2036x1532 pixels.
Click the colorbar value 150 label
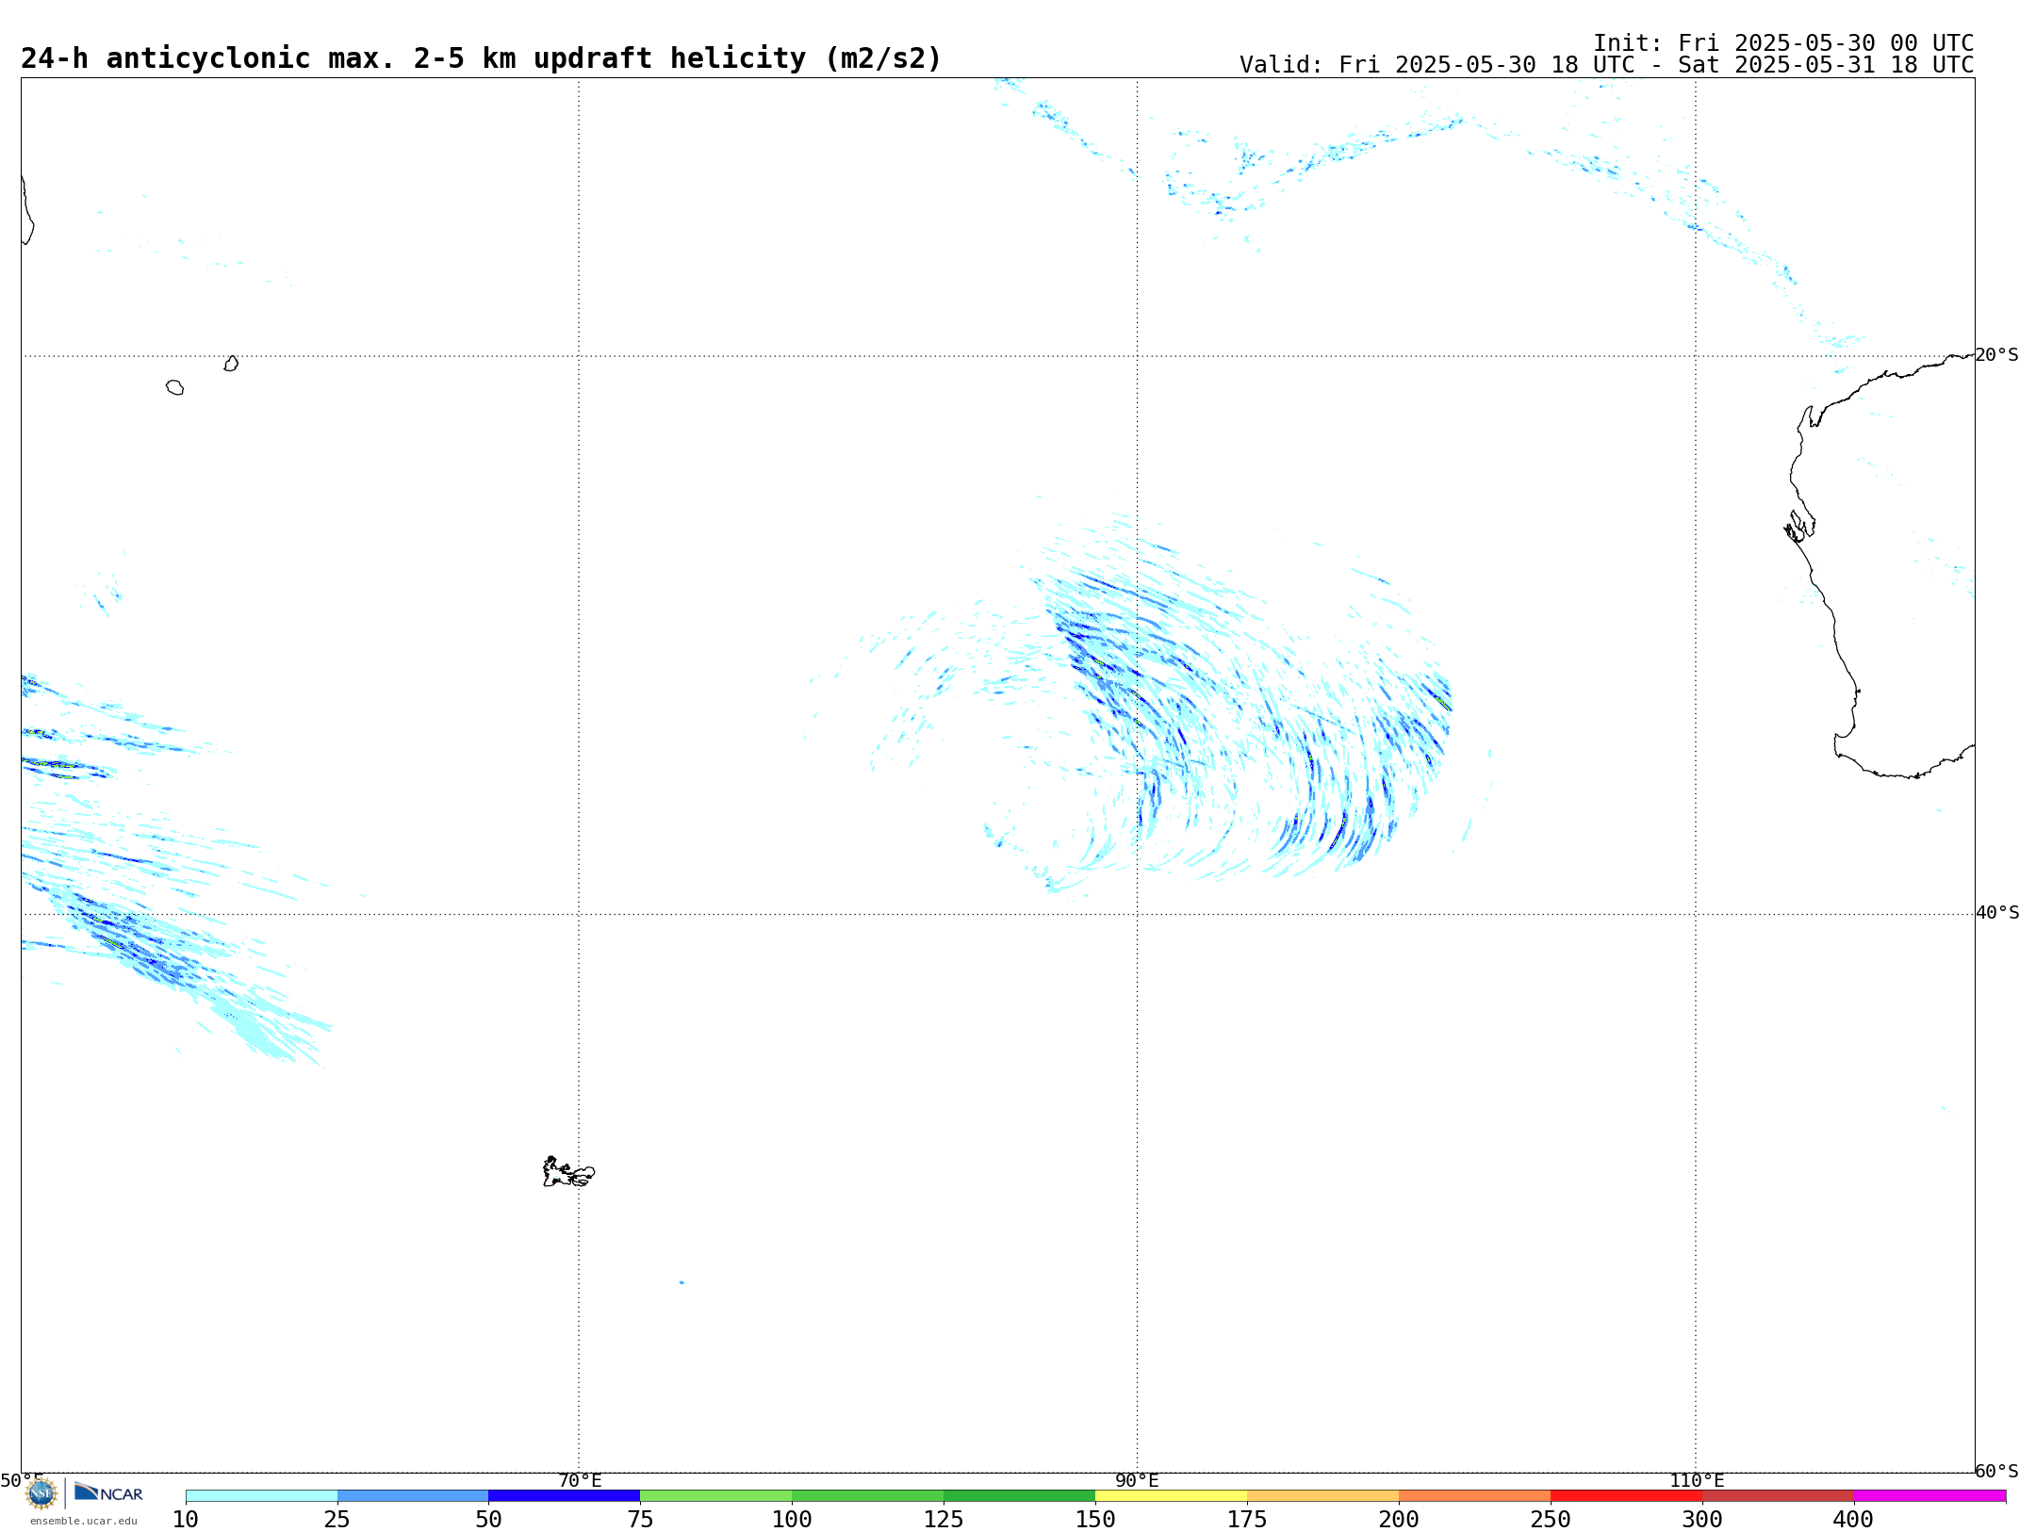tap(1095, 1520)
